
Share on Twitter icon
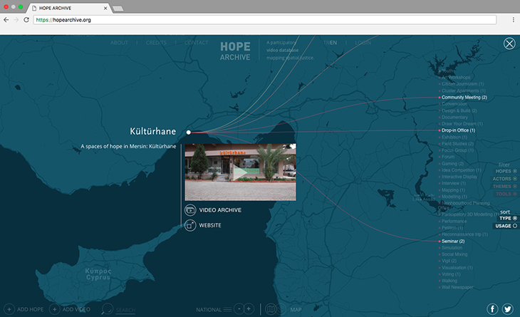pos(507,309)
